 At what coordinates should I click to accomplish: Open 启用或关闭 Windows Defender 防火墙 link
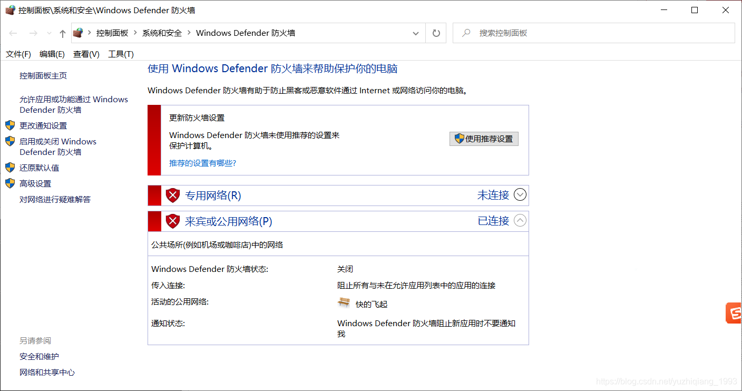point(58,146)
